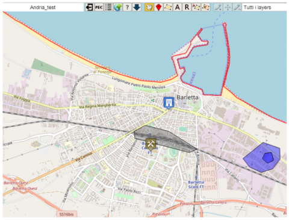Open help via the question mark icon
Screen dimensions: 289x220
click(127, 7)
